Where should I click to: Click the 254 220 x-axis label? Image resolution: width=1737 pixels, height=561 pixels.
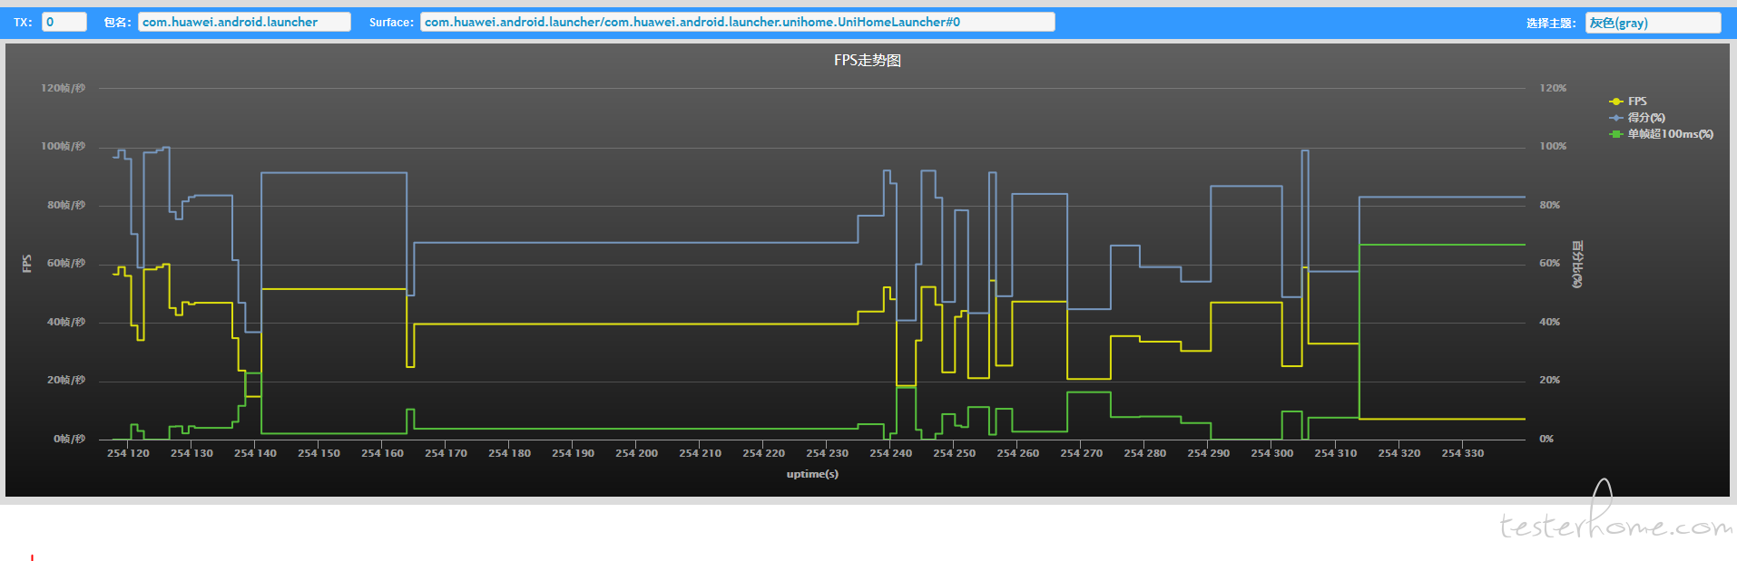click(763, 453)
